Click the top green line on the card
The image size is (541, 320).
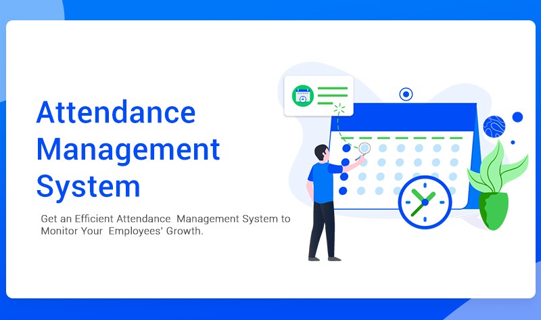[332, 88]
